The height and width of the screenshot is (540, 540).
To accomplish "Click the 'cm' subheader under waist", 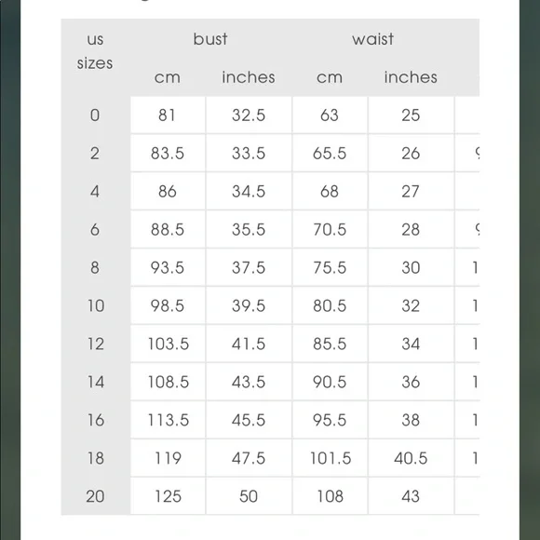I will click(330, 78).
